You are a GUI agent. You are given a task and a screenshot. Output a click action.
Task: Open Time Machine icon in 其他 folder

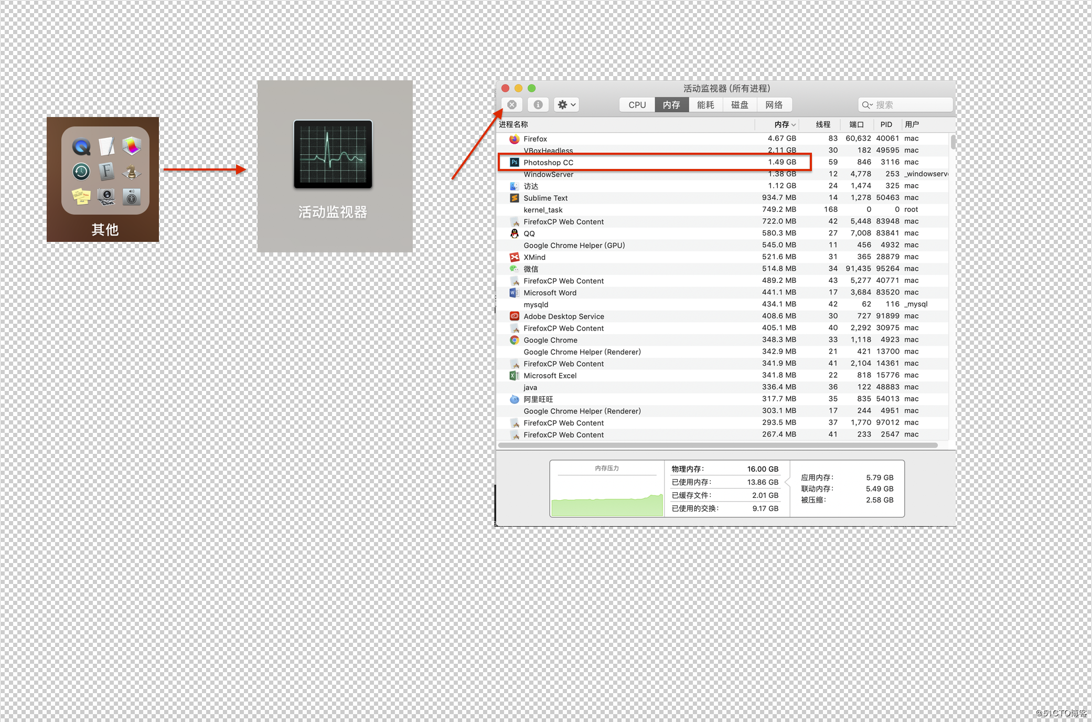point(81,172)
